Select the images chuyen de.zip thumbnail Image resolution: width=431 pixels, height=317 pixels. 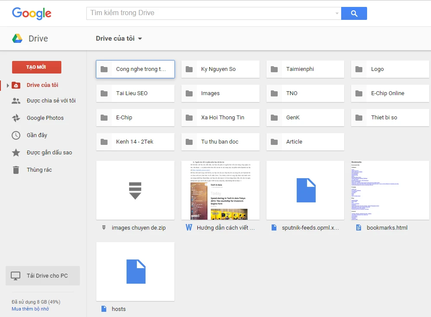click(x=135, y=190)
